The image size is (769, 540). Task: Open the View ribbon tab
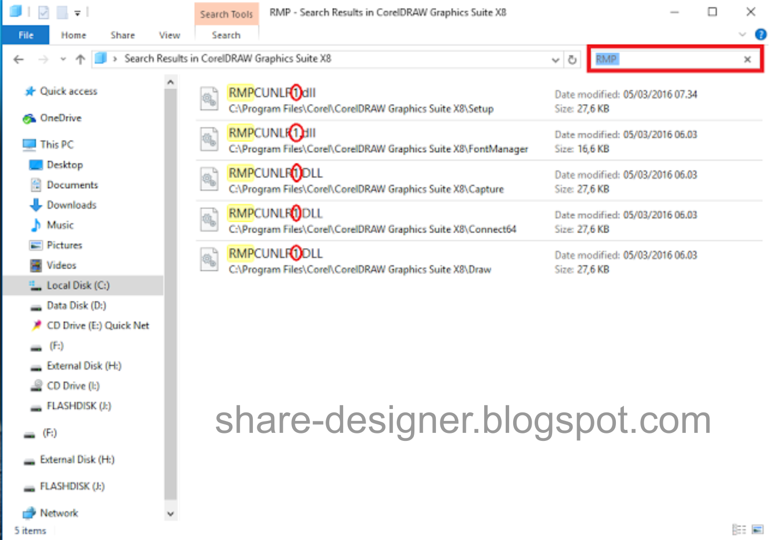tap(170, 35)
